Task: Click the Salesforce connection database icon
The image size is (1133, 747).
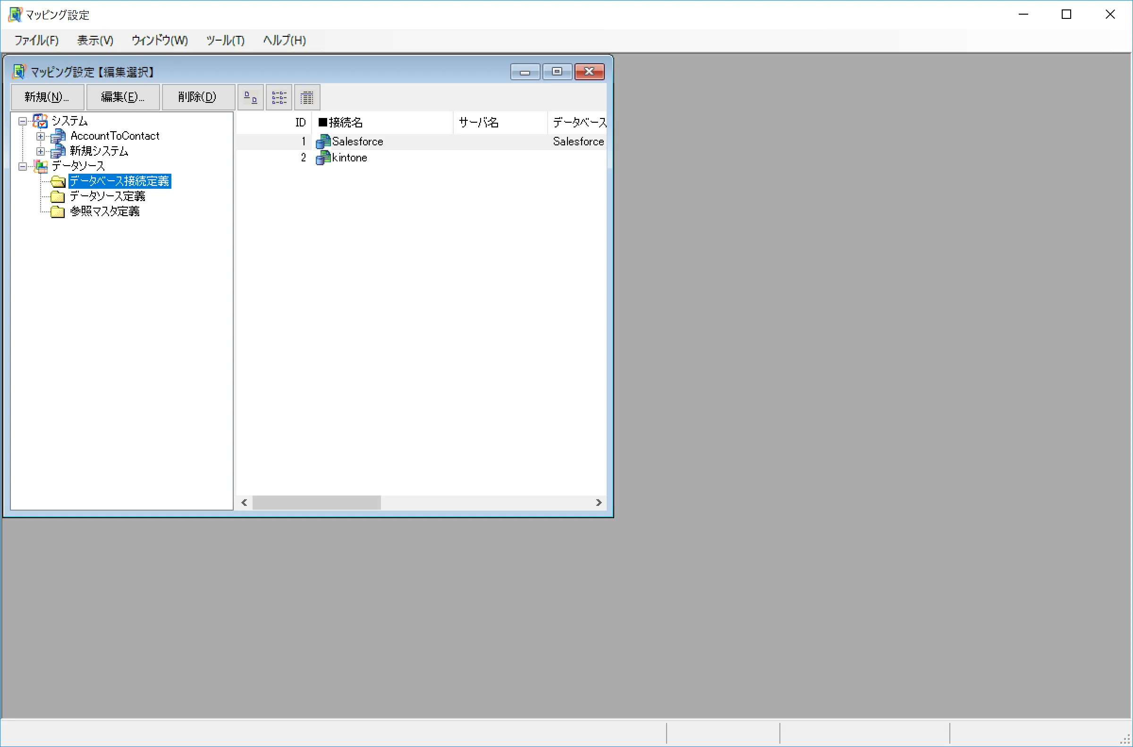Action: 324,141
